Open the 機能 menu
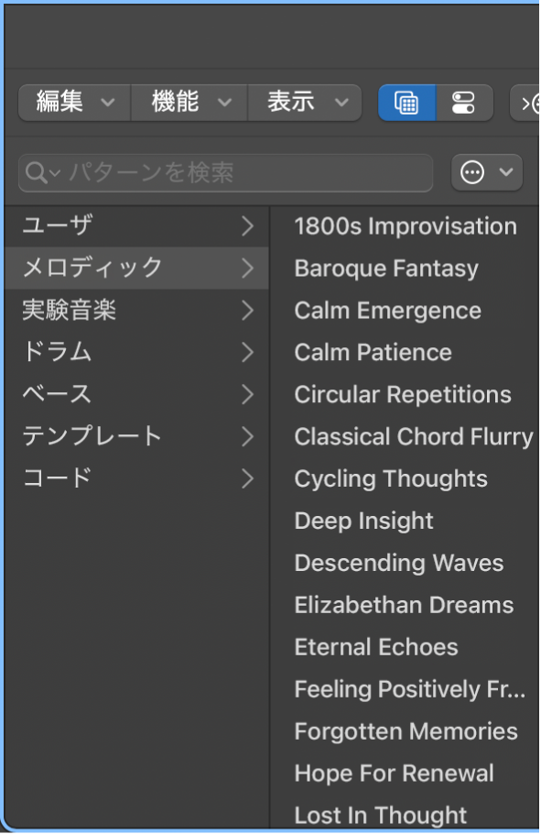The image size is (541, 834). click(189, 103)
